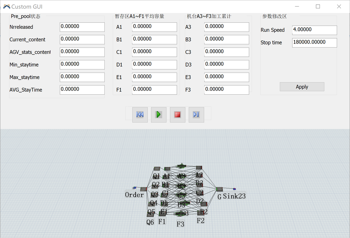Maximize the Custom GUI window

(x=318, y=6)
